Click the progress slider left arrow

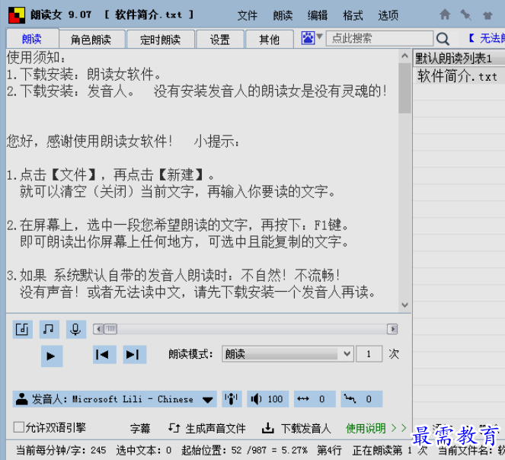98,329
